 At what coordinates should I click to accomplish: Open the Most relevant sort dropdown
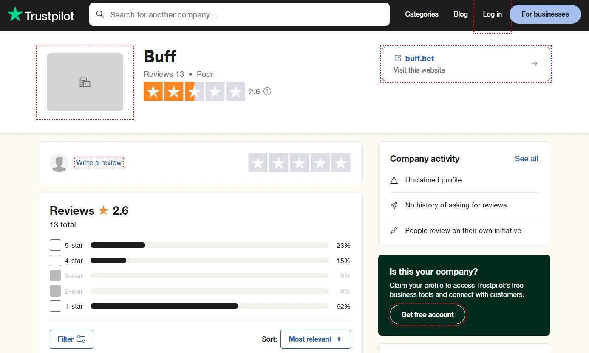click(315, 339)
